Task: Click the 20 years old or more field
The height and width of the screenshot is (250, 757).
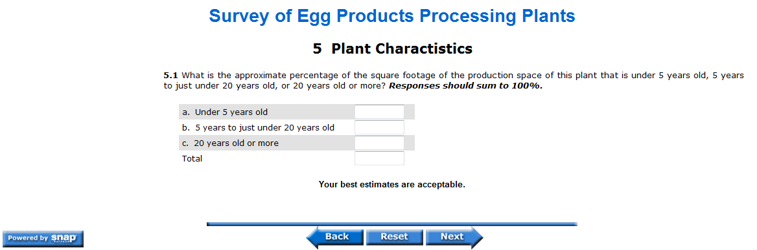Action: pyautogui.click(x=379, y=143)
